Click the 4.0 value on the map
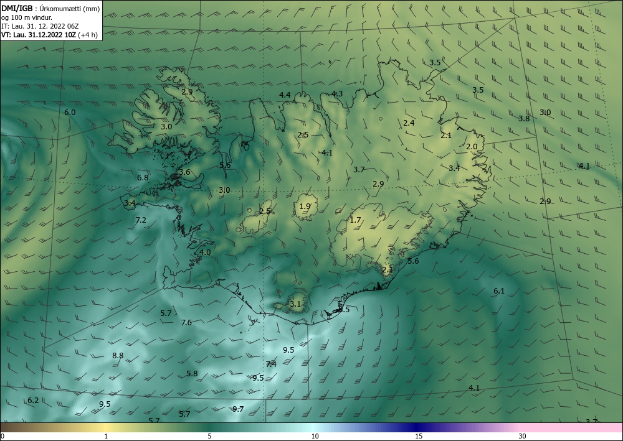This screenshot has width=623, height=441. click(205, 253)
